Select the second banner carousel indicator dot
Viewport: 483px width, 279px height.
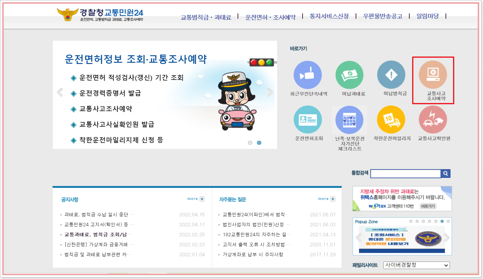click(x=259, y=143)
